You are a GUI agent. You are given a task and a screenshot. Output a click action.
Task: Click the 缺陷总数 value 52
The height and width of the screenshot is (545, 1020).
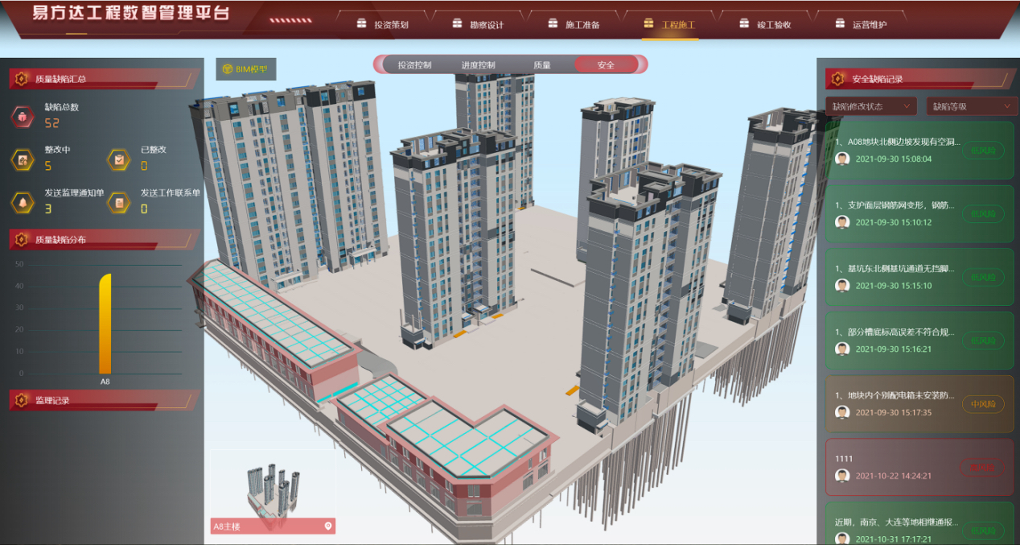coord(52,123)
